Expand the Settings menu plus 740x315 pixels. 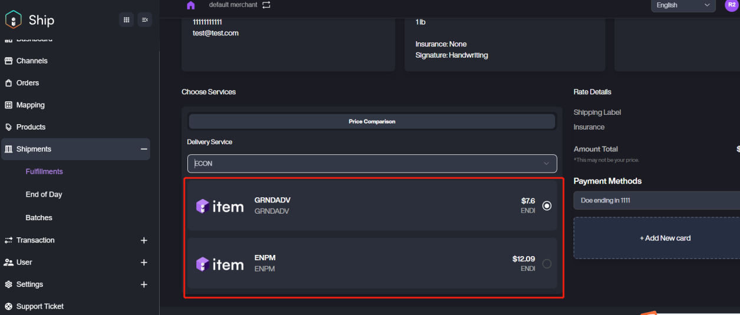click(144, 284)
